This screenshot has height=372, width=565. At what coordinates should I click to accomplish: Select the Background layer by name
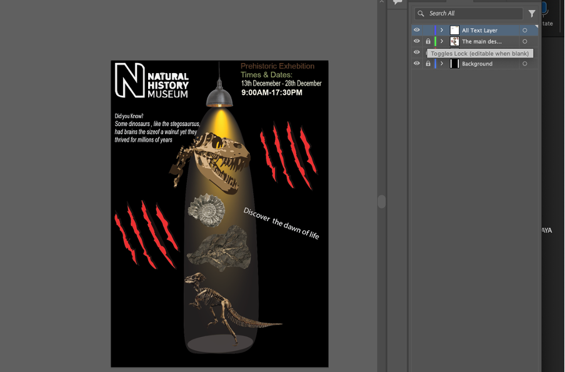477,64
